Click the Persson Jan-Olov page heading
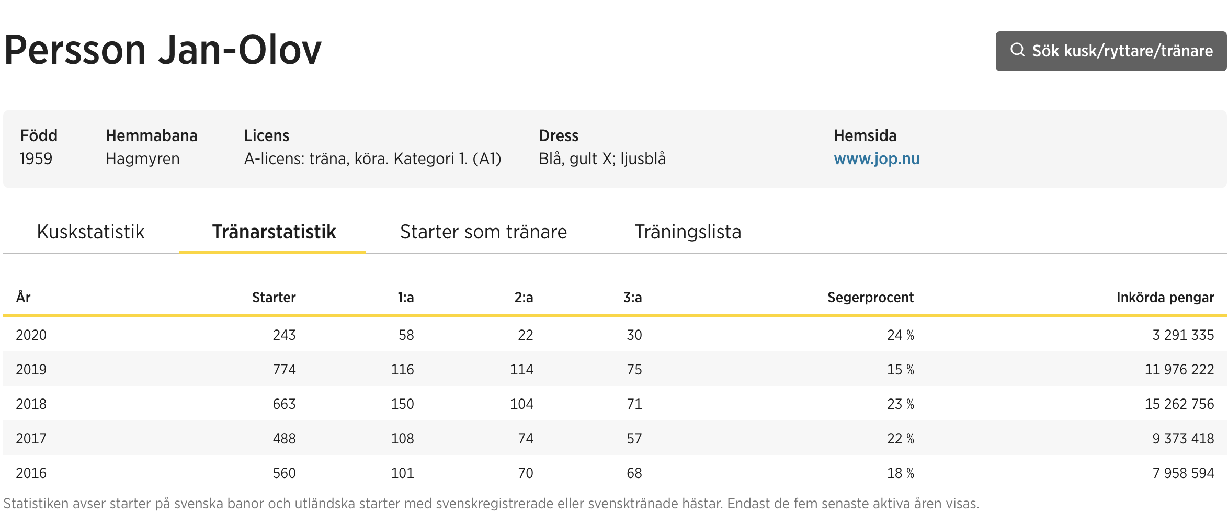This screenshot has width=1228, height=524. (163, 50)
